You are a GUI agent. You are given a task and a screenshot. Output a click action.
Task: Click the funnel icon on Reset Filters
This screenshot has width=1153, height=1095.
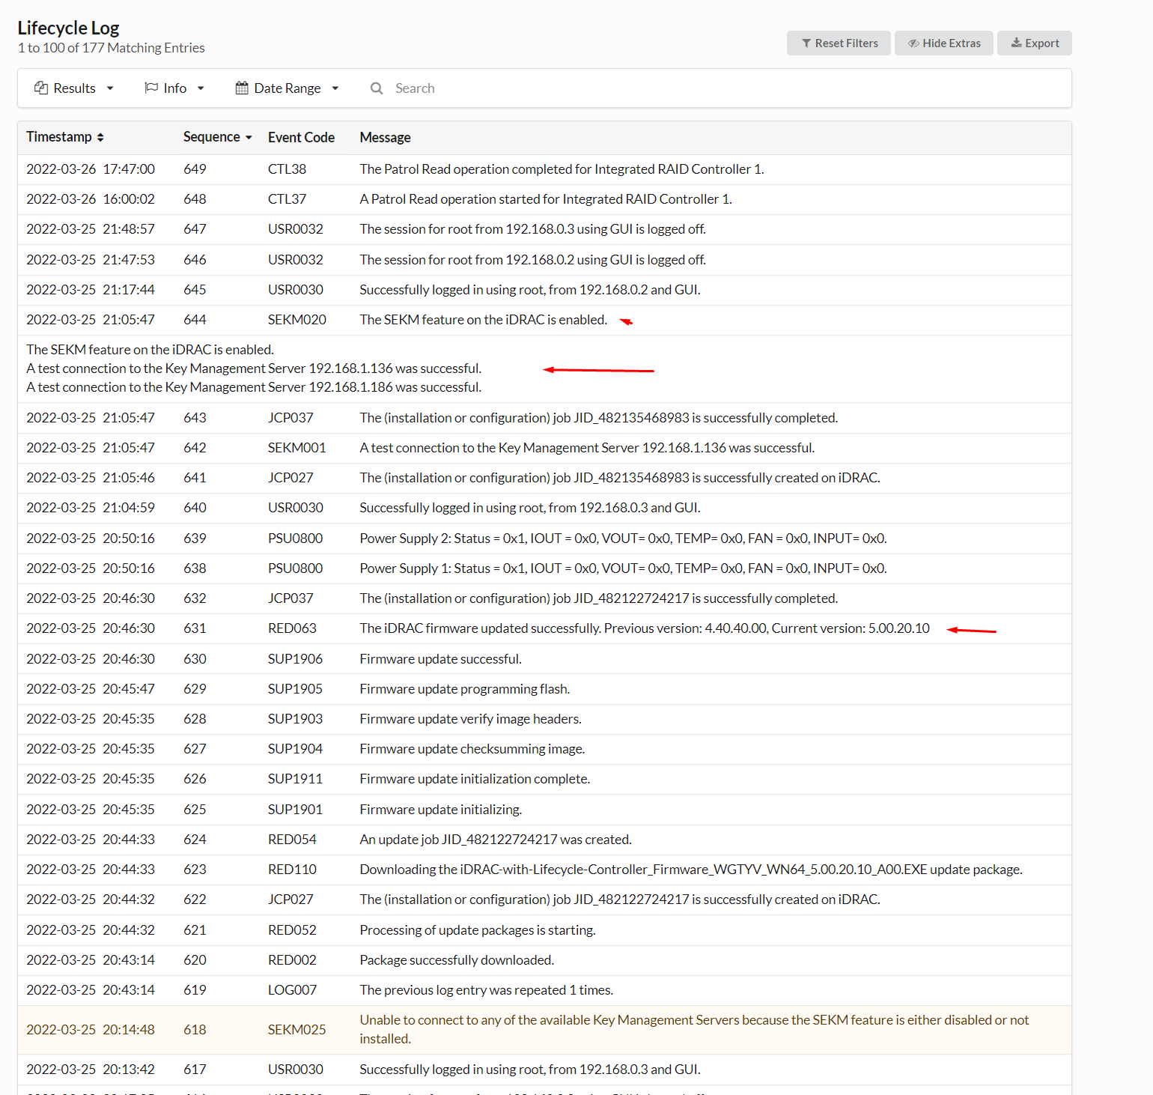coord(806,43)
